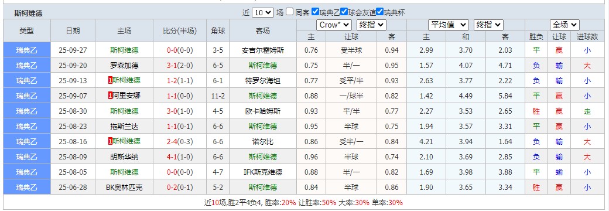Click the 日期 column header
The width and height of the screenshot is (609, 211).
[73, 30]
